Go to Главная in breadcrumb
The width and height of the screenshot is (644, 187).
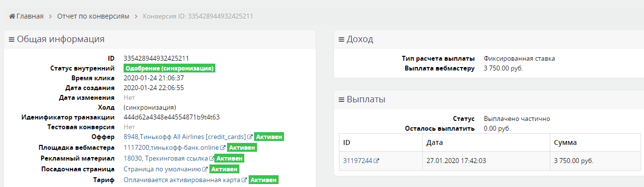tap(30, 16)
